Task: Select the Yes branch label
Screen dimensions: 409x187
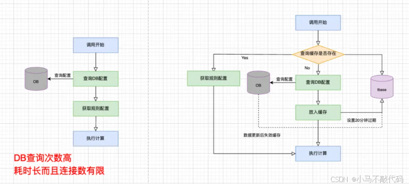Action: coord(245,58)
